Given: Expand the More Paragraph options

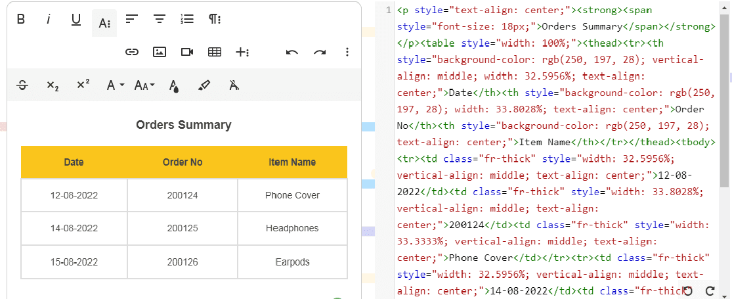Looking at the screenshot, I should pyautogui.click(x=215, y=20).
